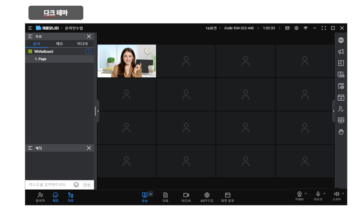The image size is (356, 212).
Task: Expand the speaker options arrow
Action: (343, 193)
